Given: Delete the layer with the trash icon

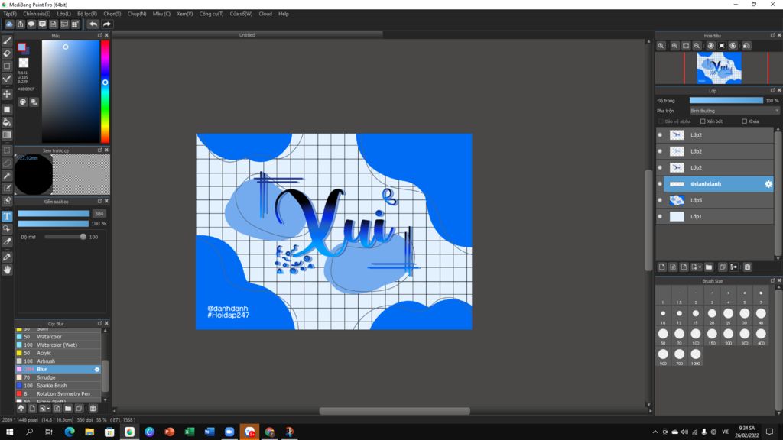Looking at the screenshot, I should [748, 267].
